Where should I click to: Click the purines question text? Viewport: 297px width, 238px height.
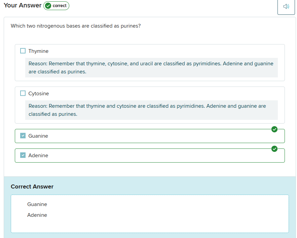pos(76,26)
